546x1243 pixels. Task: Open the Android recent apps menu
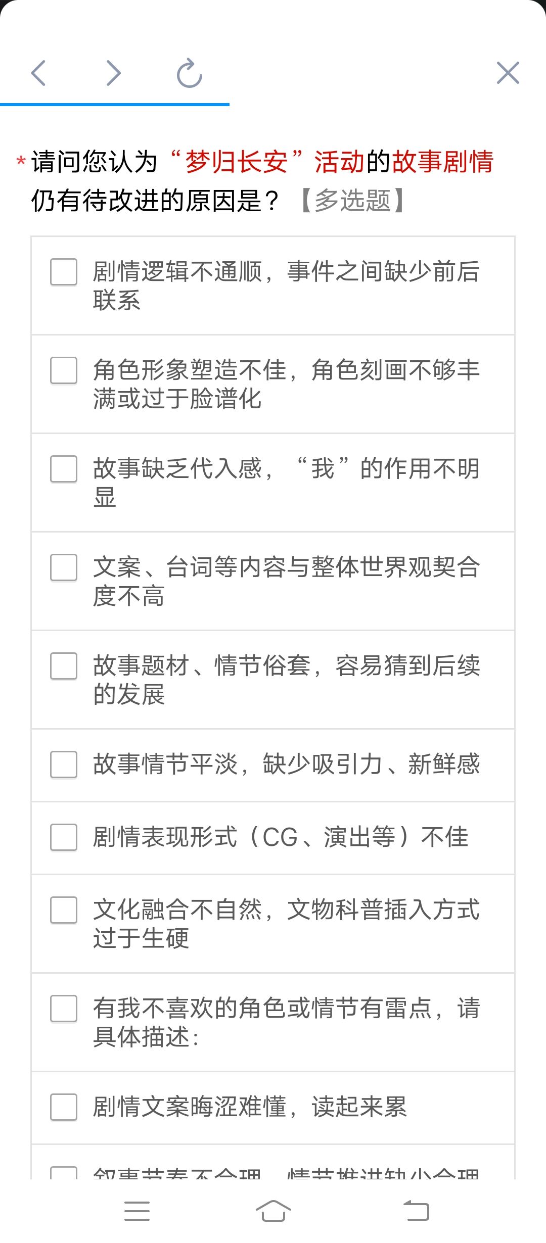[137, 1211]
